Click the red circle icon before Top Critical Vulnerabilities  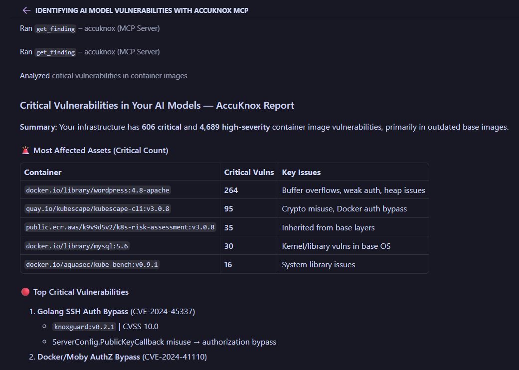(25, 292)
